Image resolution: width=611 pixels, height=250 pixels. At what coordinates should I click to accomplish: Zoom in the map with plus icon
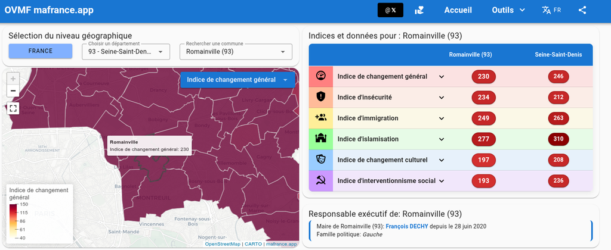point(13,79)
